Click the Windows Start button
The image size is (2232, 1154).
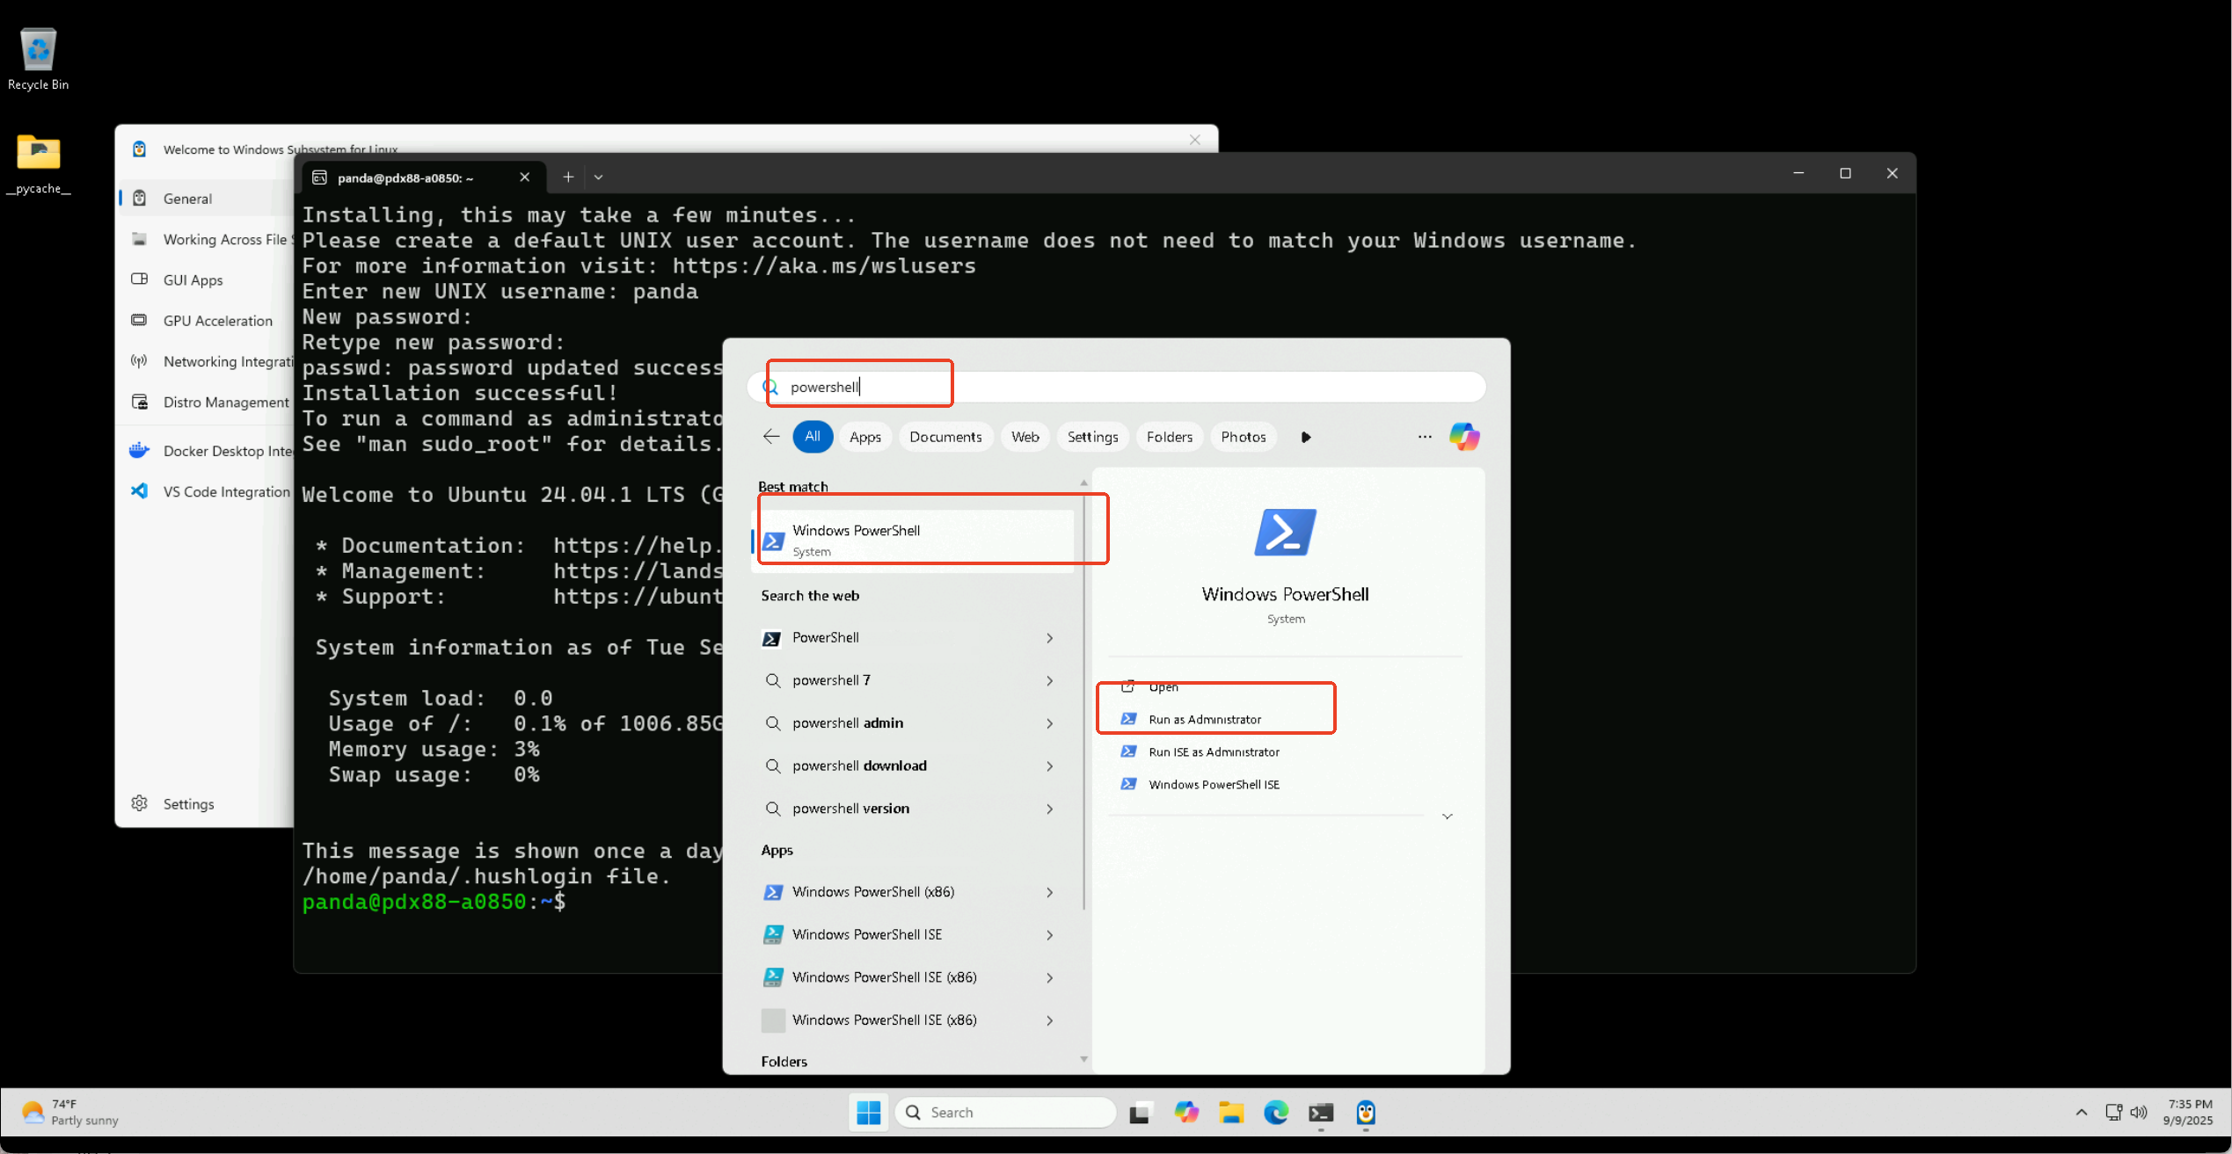[x=869, y=1113]
